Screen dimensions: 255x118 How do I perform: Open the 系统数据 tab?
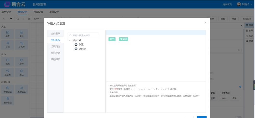[55, 53]
